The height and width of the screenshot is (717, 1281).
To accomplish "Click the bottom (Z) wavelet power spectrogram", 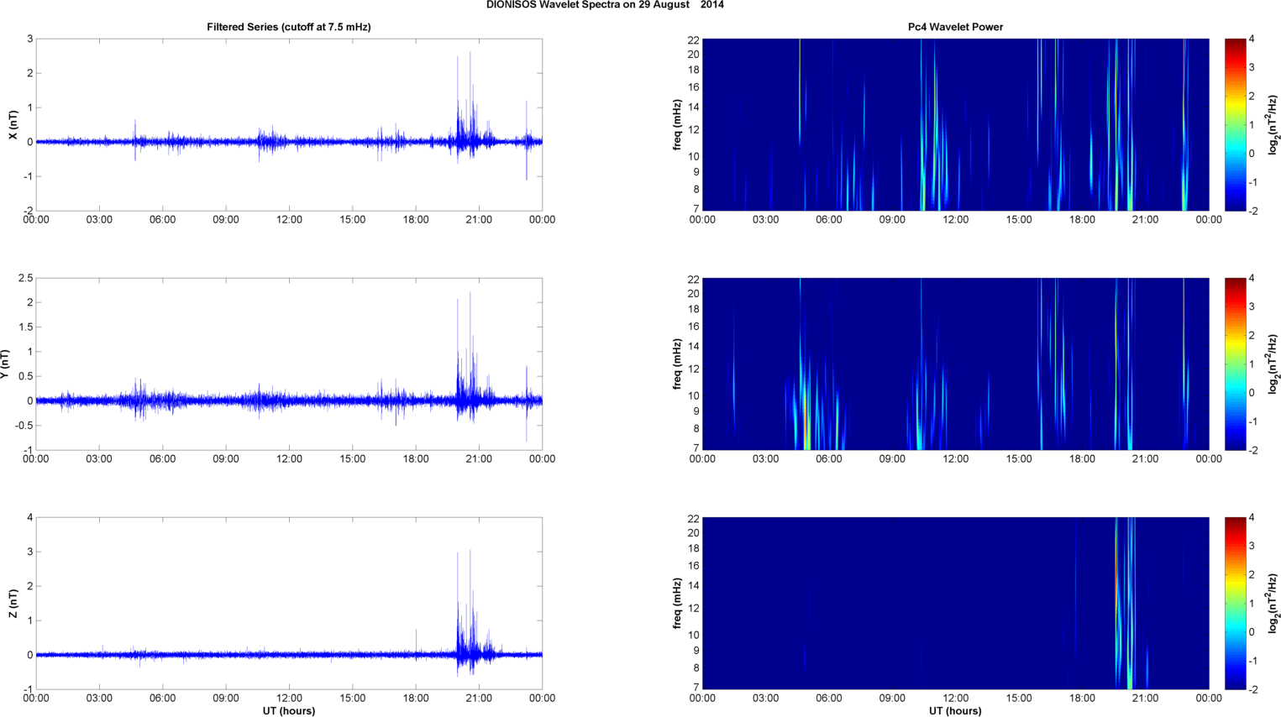I will point(955,603).
